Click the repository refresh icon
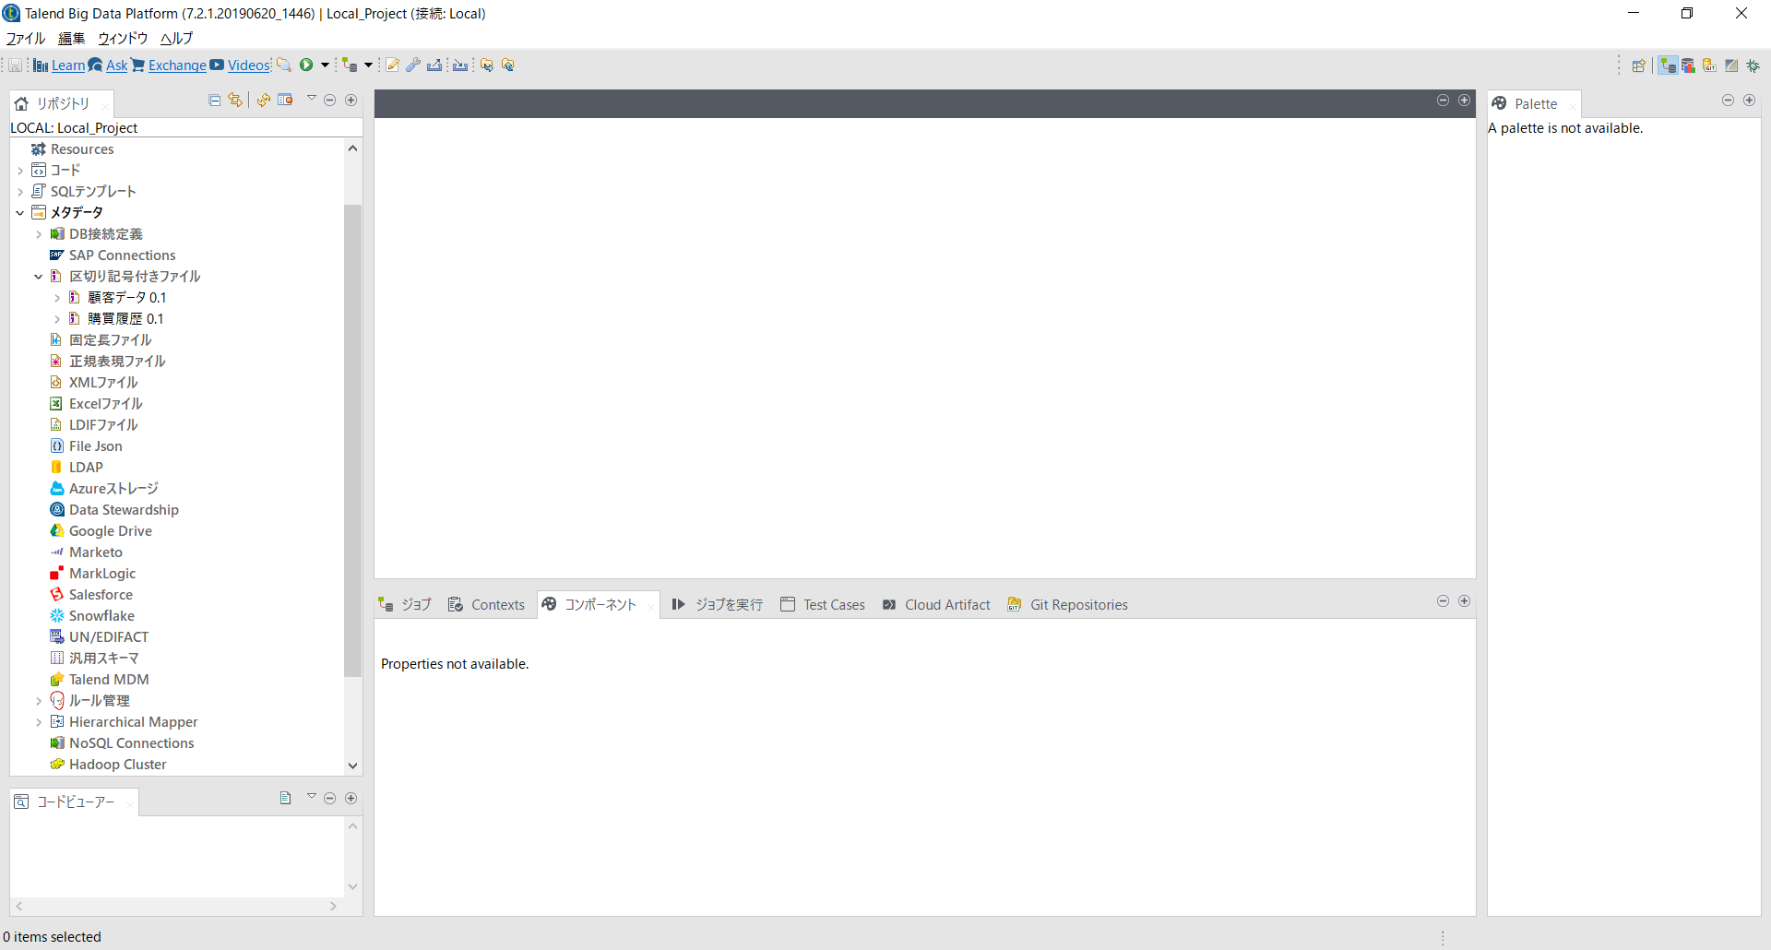1771x950 pixels. click(x=264, y=101)
